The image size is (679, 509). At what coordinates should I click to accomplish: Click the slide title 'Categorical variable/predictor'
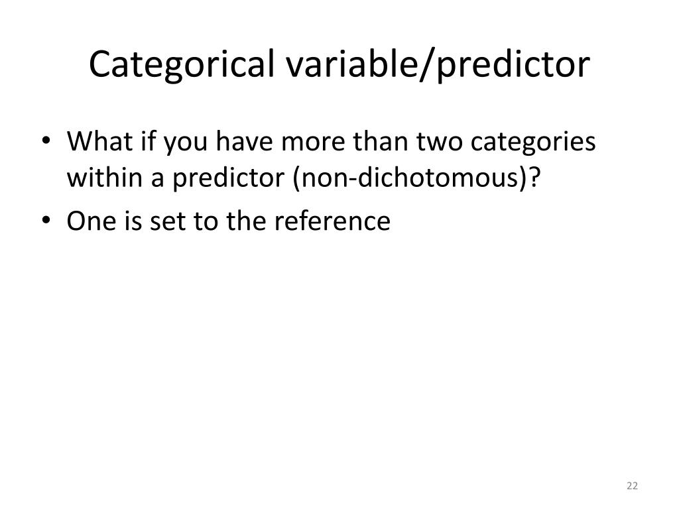339,64
